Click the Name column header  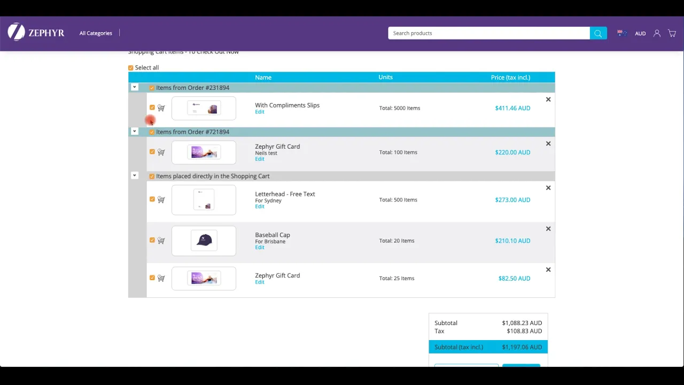263,78
